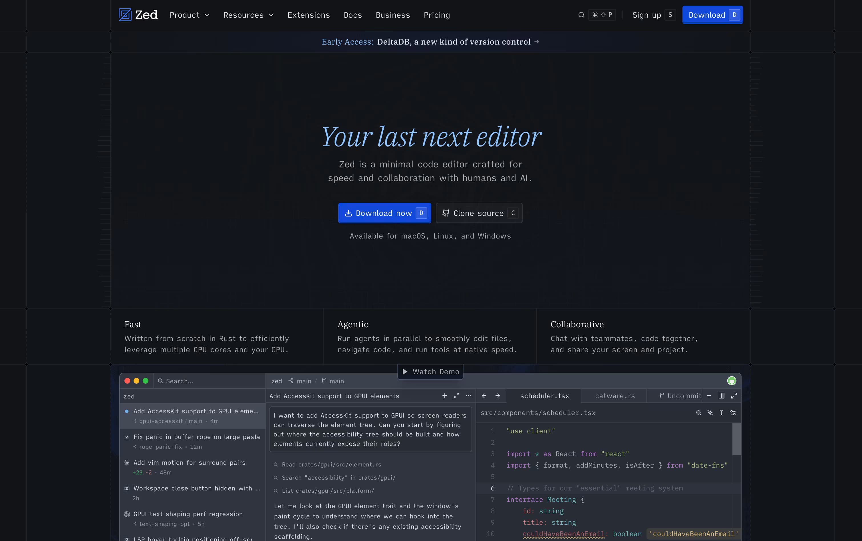
Task: Click the split pane icon in editor
Action: (x=722, y=396)
